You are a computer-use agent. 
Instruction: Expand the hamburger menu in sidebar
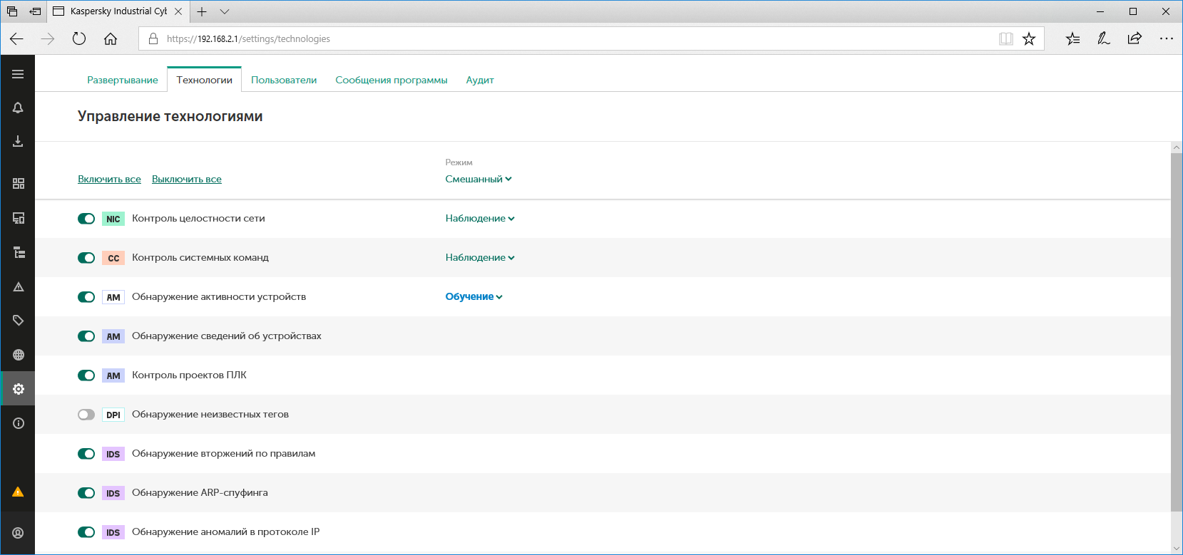[x=18, y=74]
